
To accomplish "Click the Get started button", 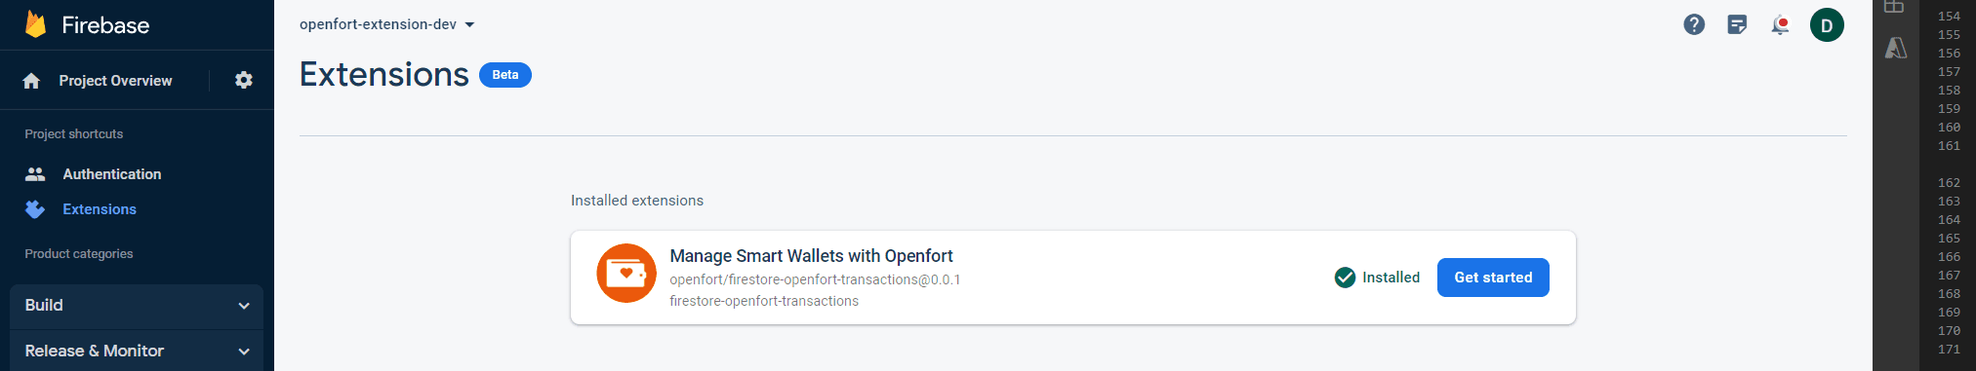I will point(1493,278).
